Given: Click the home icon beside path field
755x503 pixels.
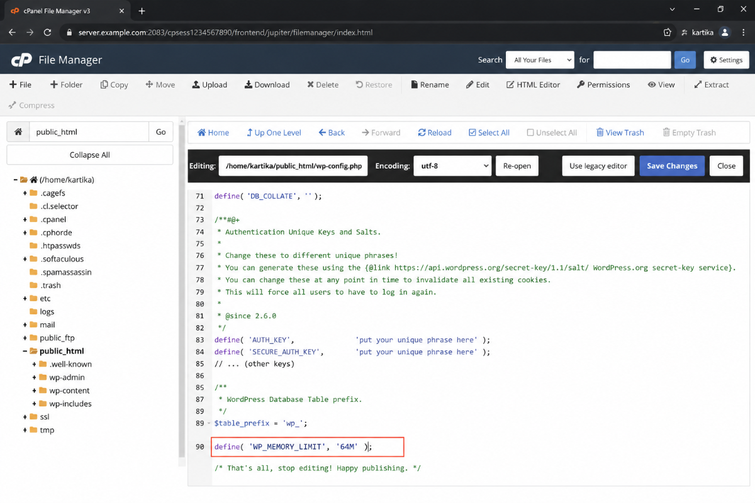Looking at the screenshot, I should [18, 132].
